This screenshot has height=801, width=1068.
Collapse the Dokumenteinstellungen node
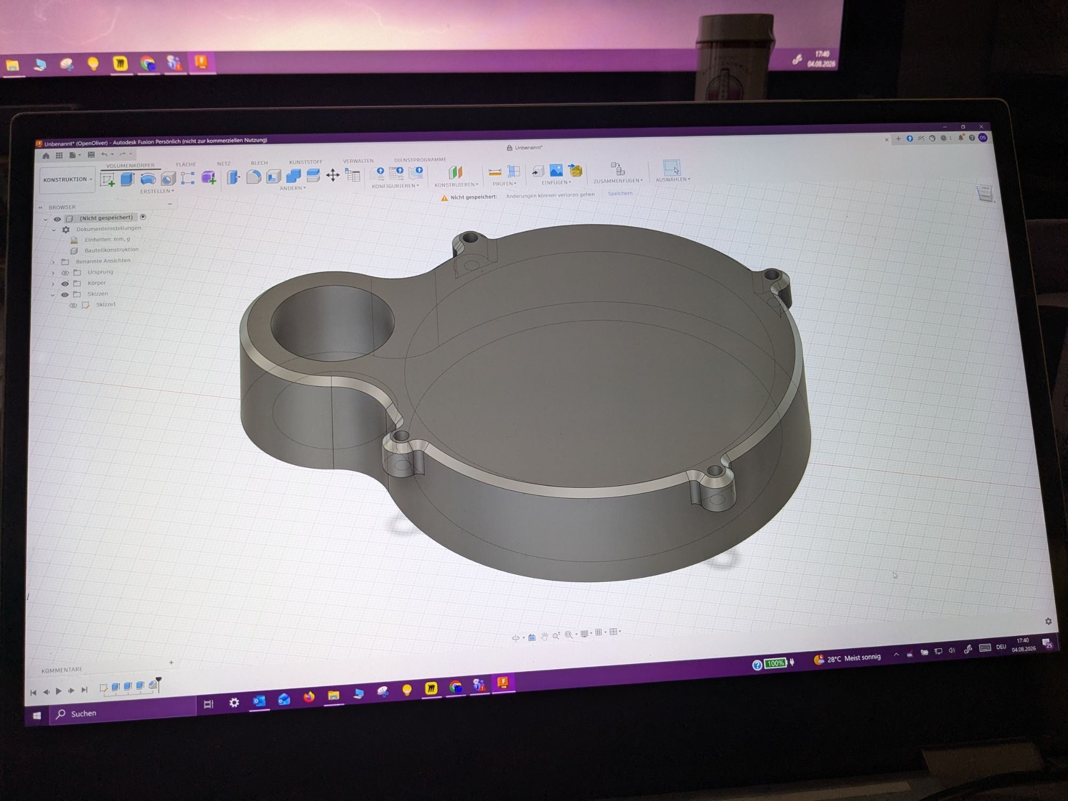(54, 230)
